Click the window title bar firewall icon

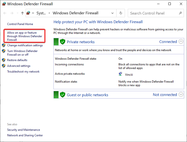(4, 4)
